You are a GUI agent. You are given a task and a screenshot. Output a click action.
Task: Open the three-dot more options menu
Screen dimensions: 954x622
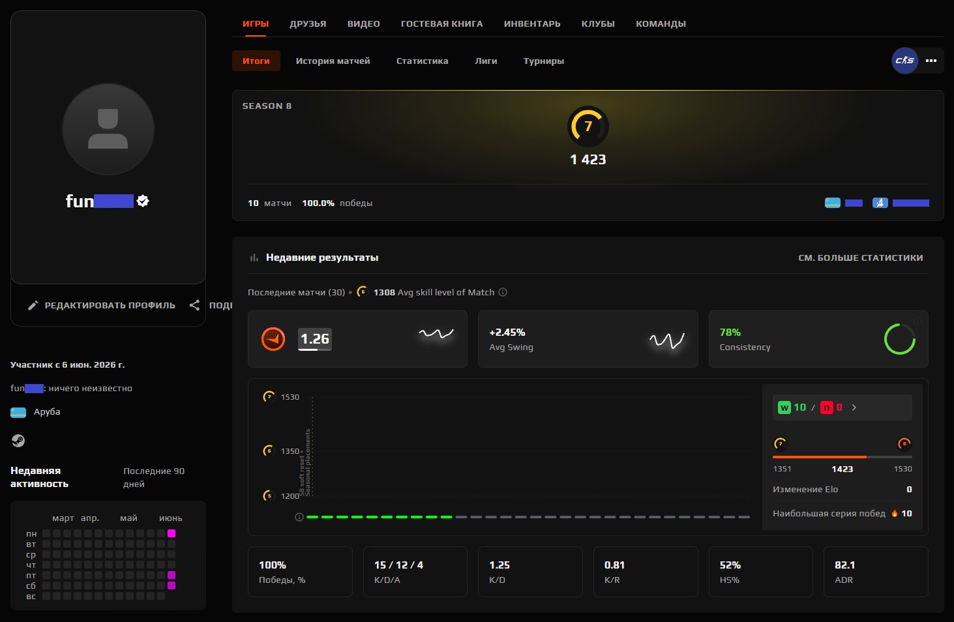tap(931, 61)
